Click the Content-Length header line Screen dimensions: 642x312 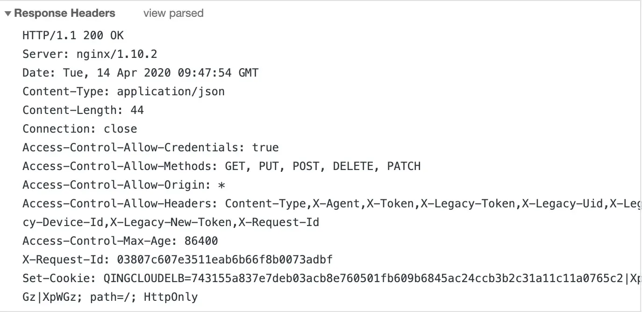[83, 110]
